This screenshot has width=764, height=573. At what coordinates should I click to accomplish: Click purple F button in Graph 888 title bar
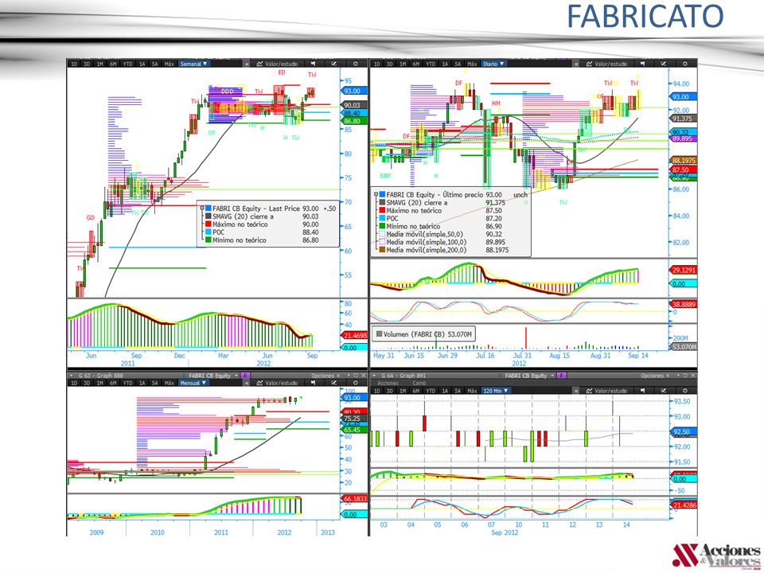pyautogui.click(x=245, y=376)
